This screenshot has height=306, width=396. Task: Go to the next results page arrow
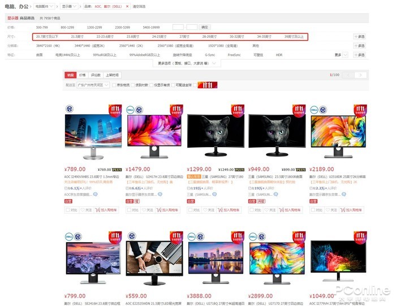point(360,75)
